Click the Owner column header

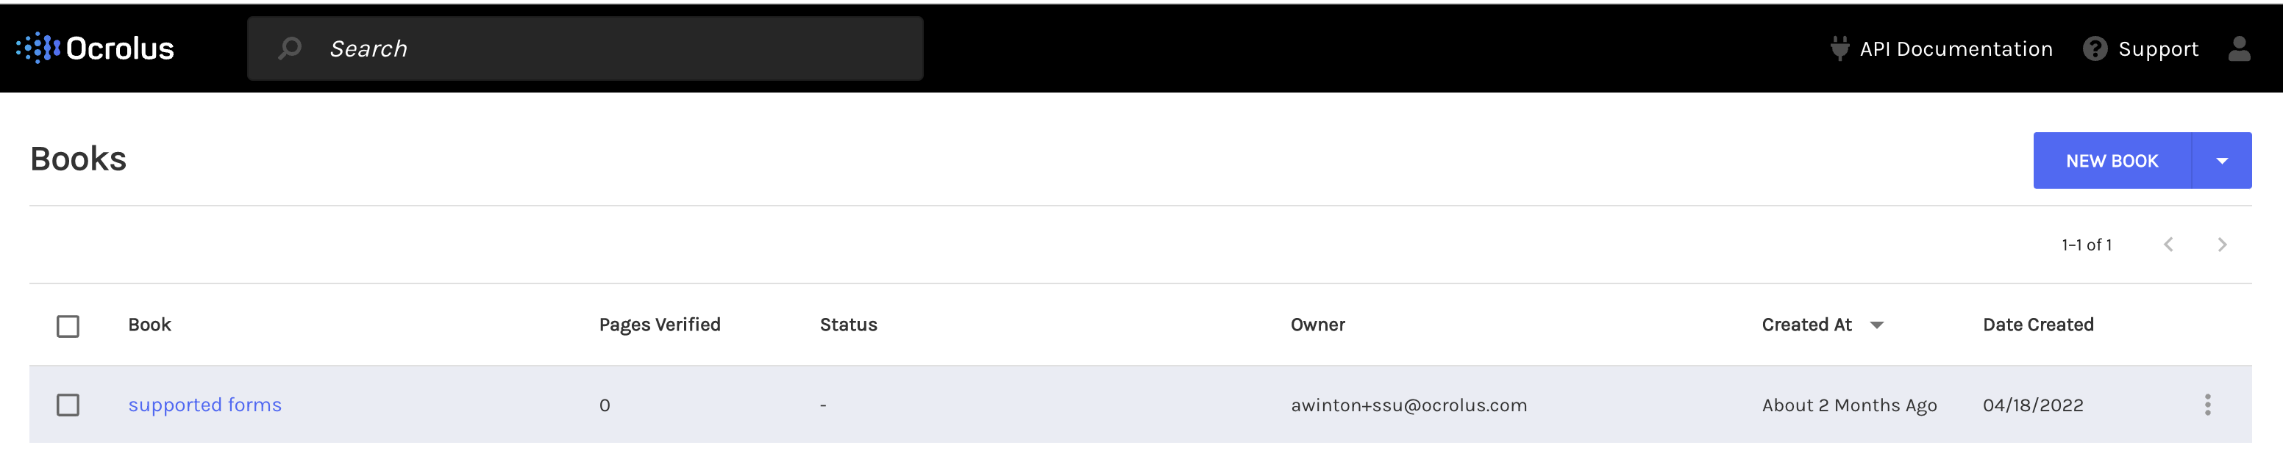1318,325
